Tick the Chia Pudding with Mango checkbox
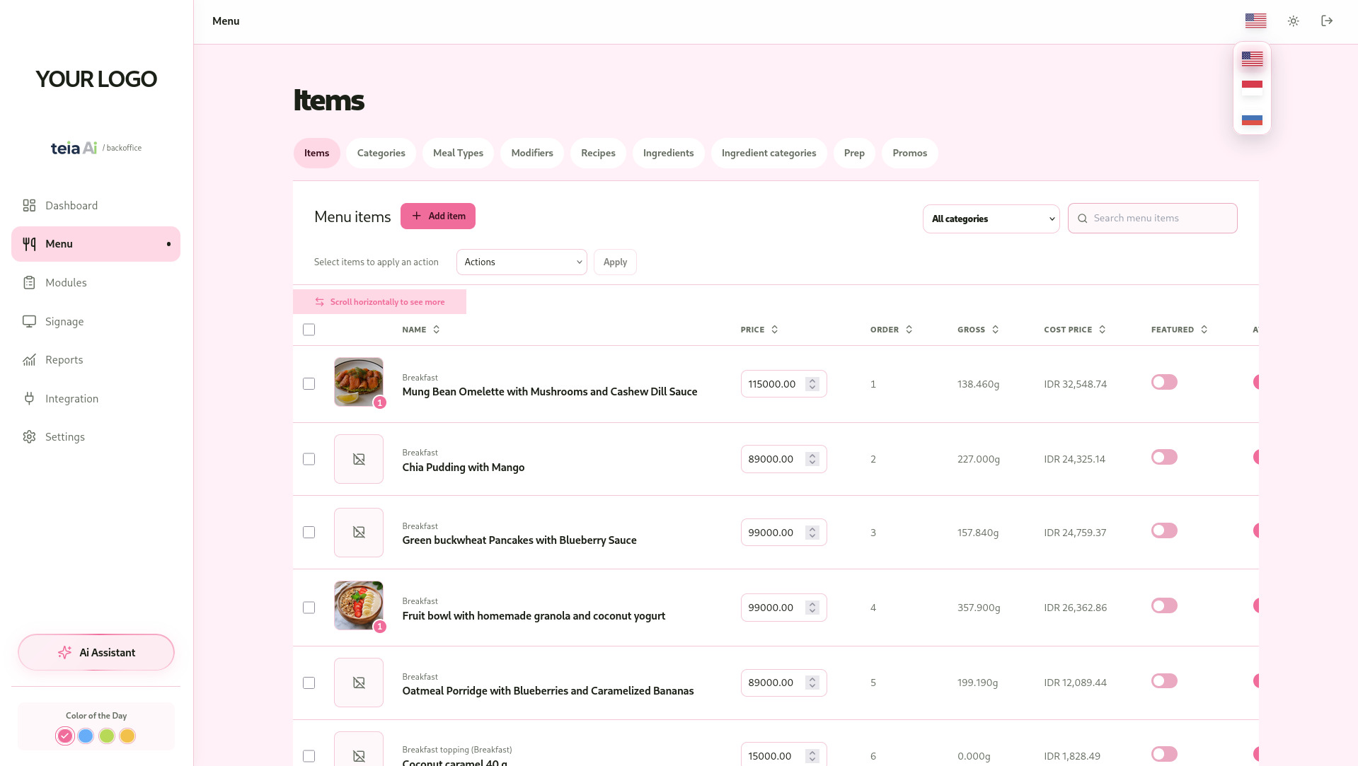Image resolution: width=1358 pixels, height=766 pixels. pyautogui.click(x=309, y=459)
